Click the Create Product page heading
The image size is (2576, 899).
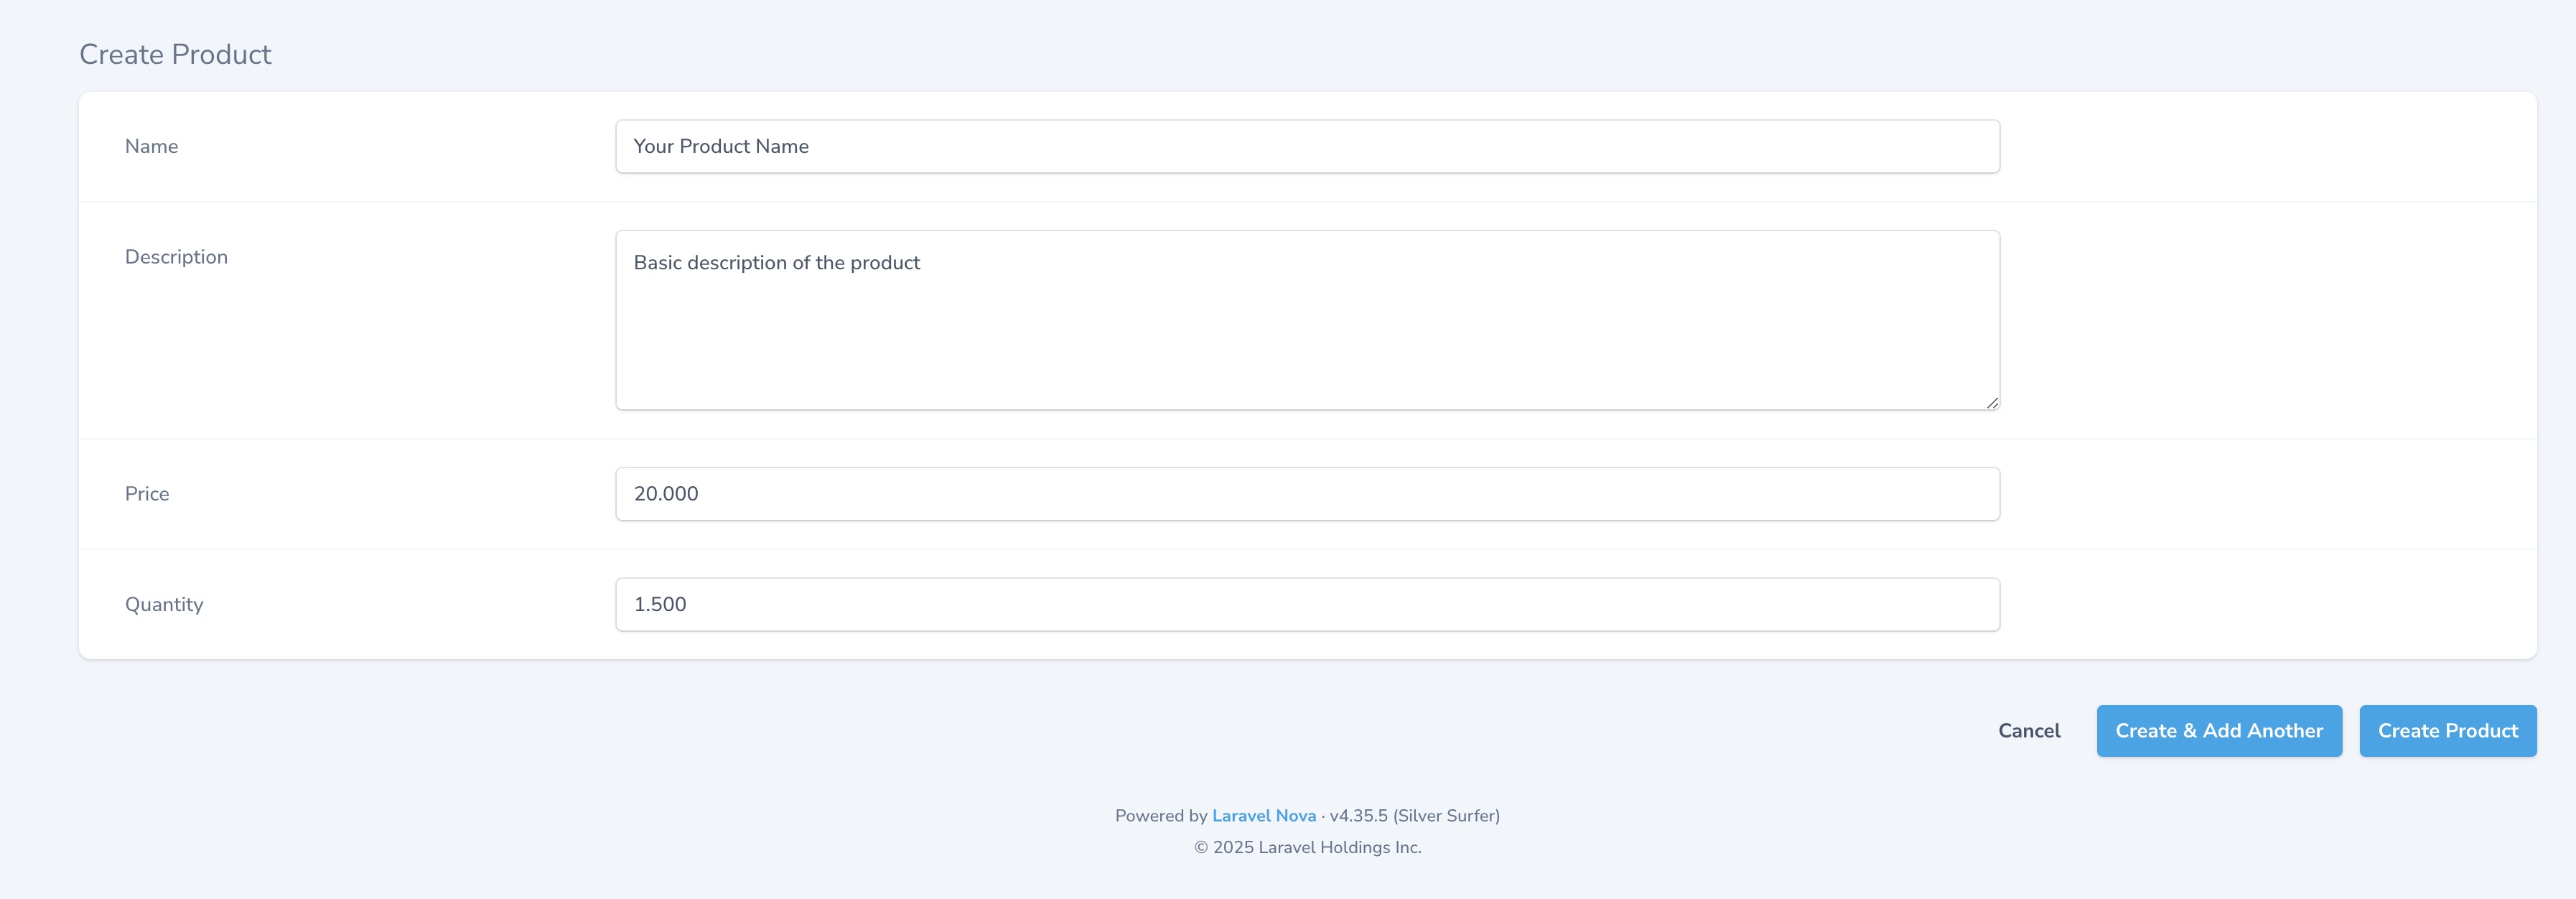(x=175, y=54)
